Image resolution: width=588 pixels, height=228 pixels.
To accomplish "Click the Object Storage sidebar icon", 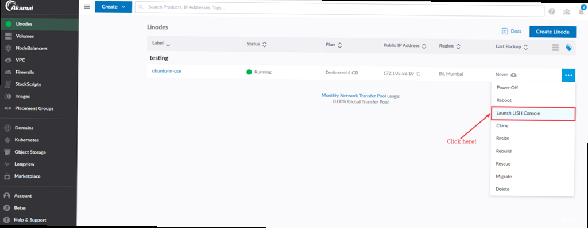I will coord(7,152).
